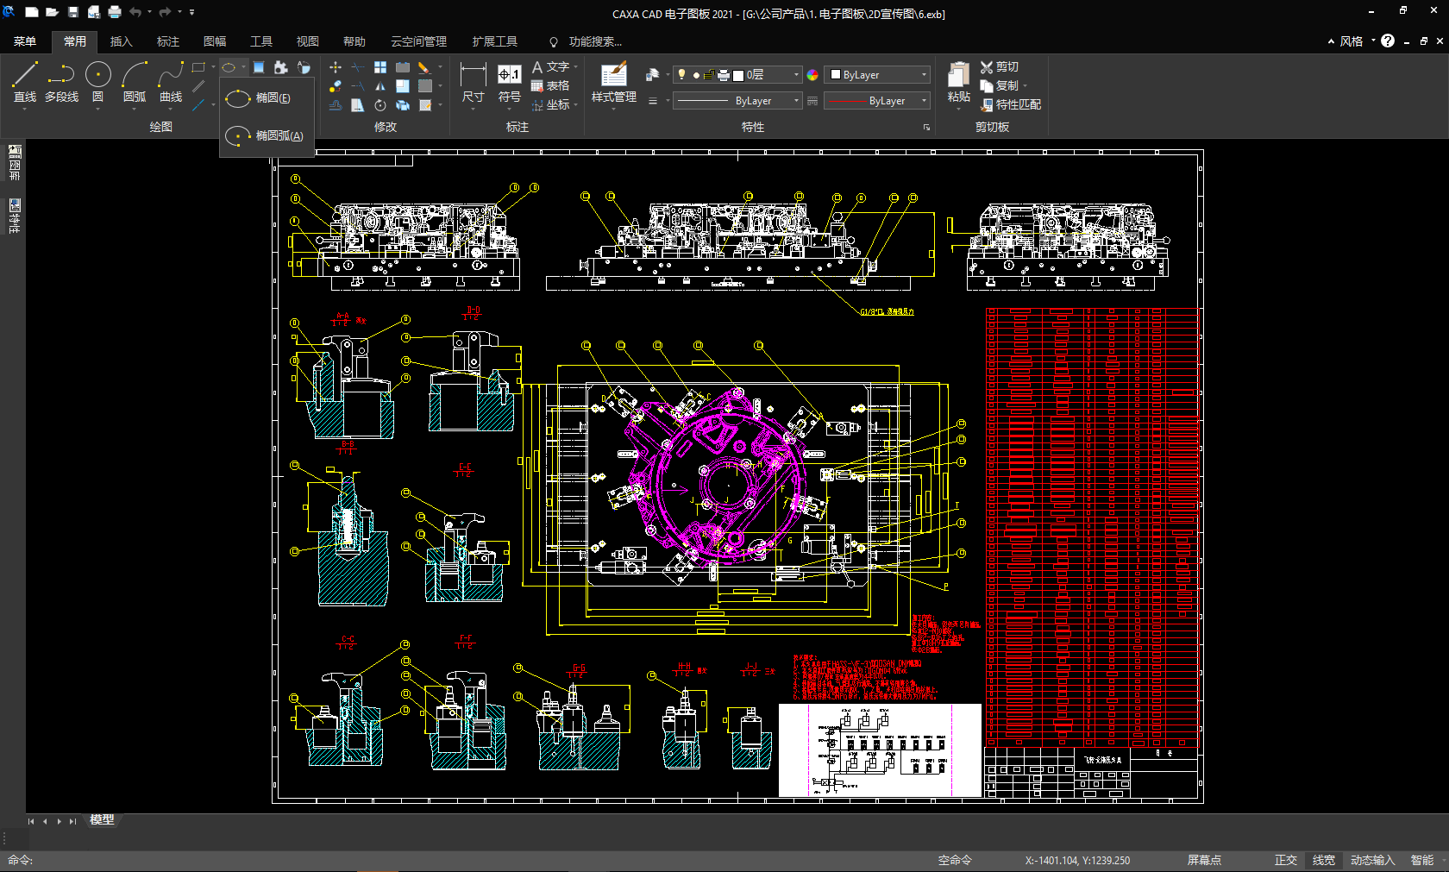Open 样式管理 style manager
The width and height of the screenshot is (1449, 872).
(613, 82)
